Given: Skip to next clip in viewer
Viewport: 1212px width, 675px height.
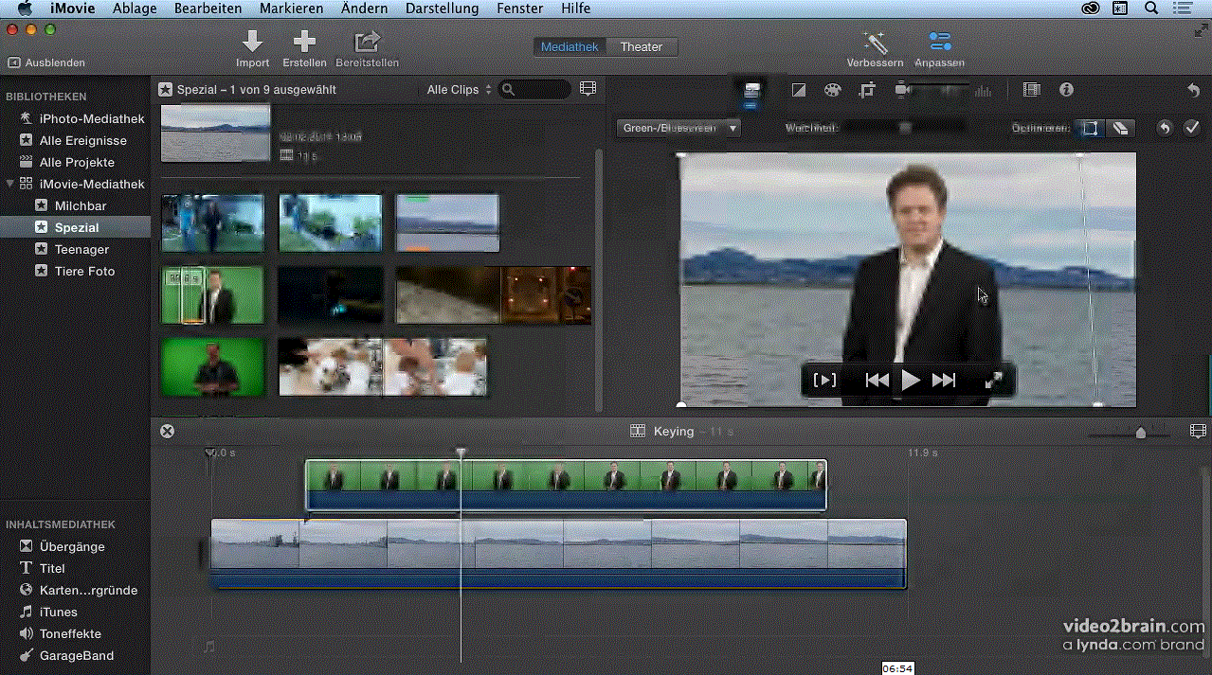Looking at the screenshot, I should tap(944, 381).
